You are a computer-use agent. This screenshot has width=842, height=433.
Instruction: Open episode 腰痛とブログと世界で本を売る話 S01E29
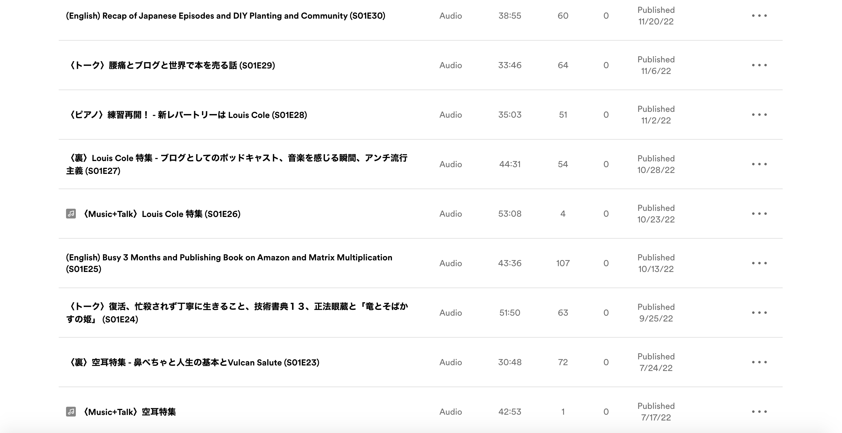coord(171,65)
